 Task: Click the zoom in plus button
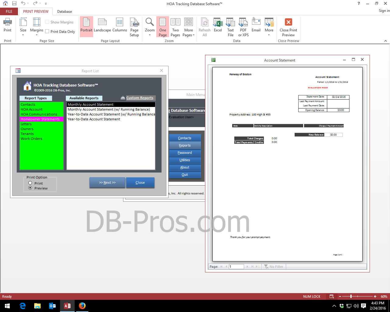375,296
